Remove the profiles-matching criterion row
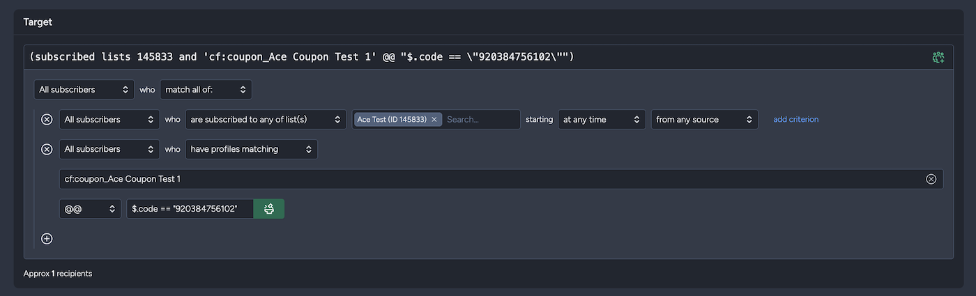The height and width of the screenshot is (296, 976). 47,149
